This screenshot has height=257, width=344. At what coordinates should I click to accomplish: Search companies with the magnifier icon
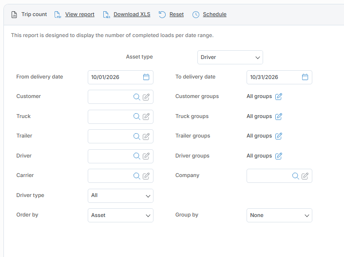[295, 176]
